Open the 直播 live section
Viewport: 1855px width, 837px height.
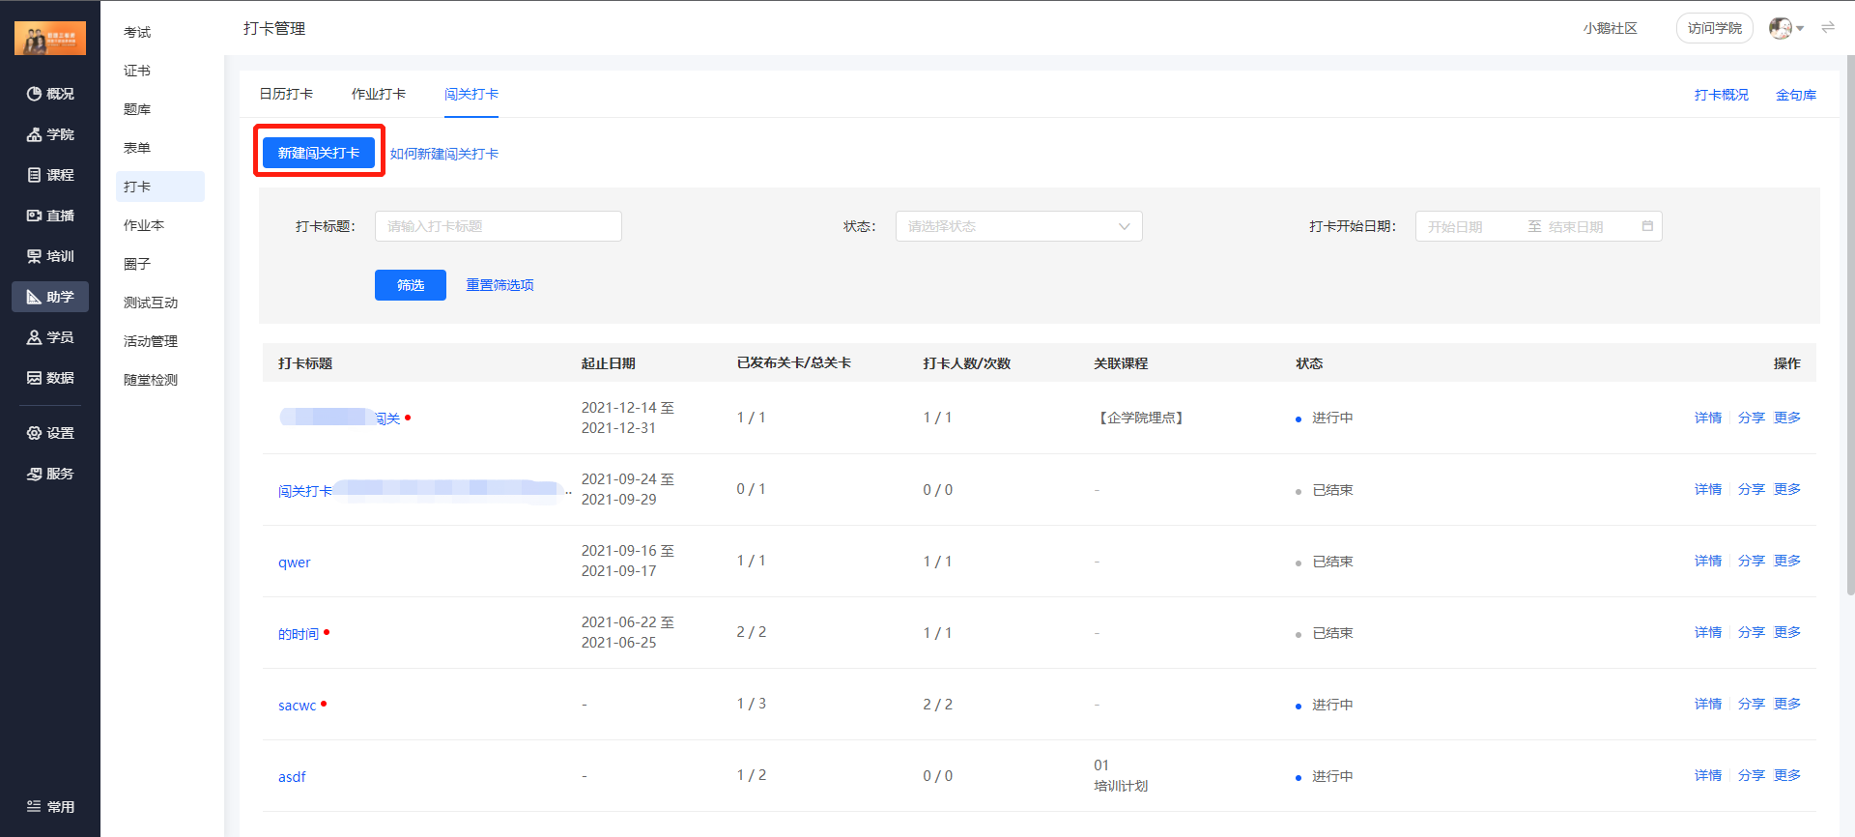pos(50,216)
